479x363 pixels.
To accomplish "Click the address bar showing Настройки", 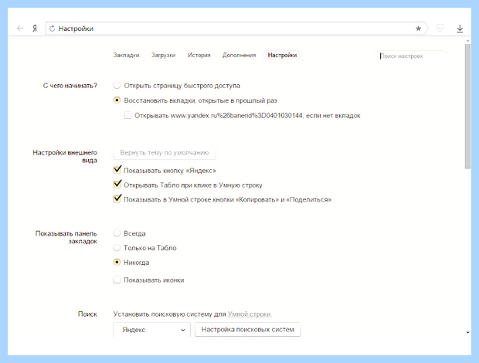I will 235,29.
